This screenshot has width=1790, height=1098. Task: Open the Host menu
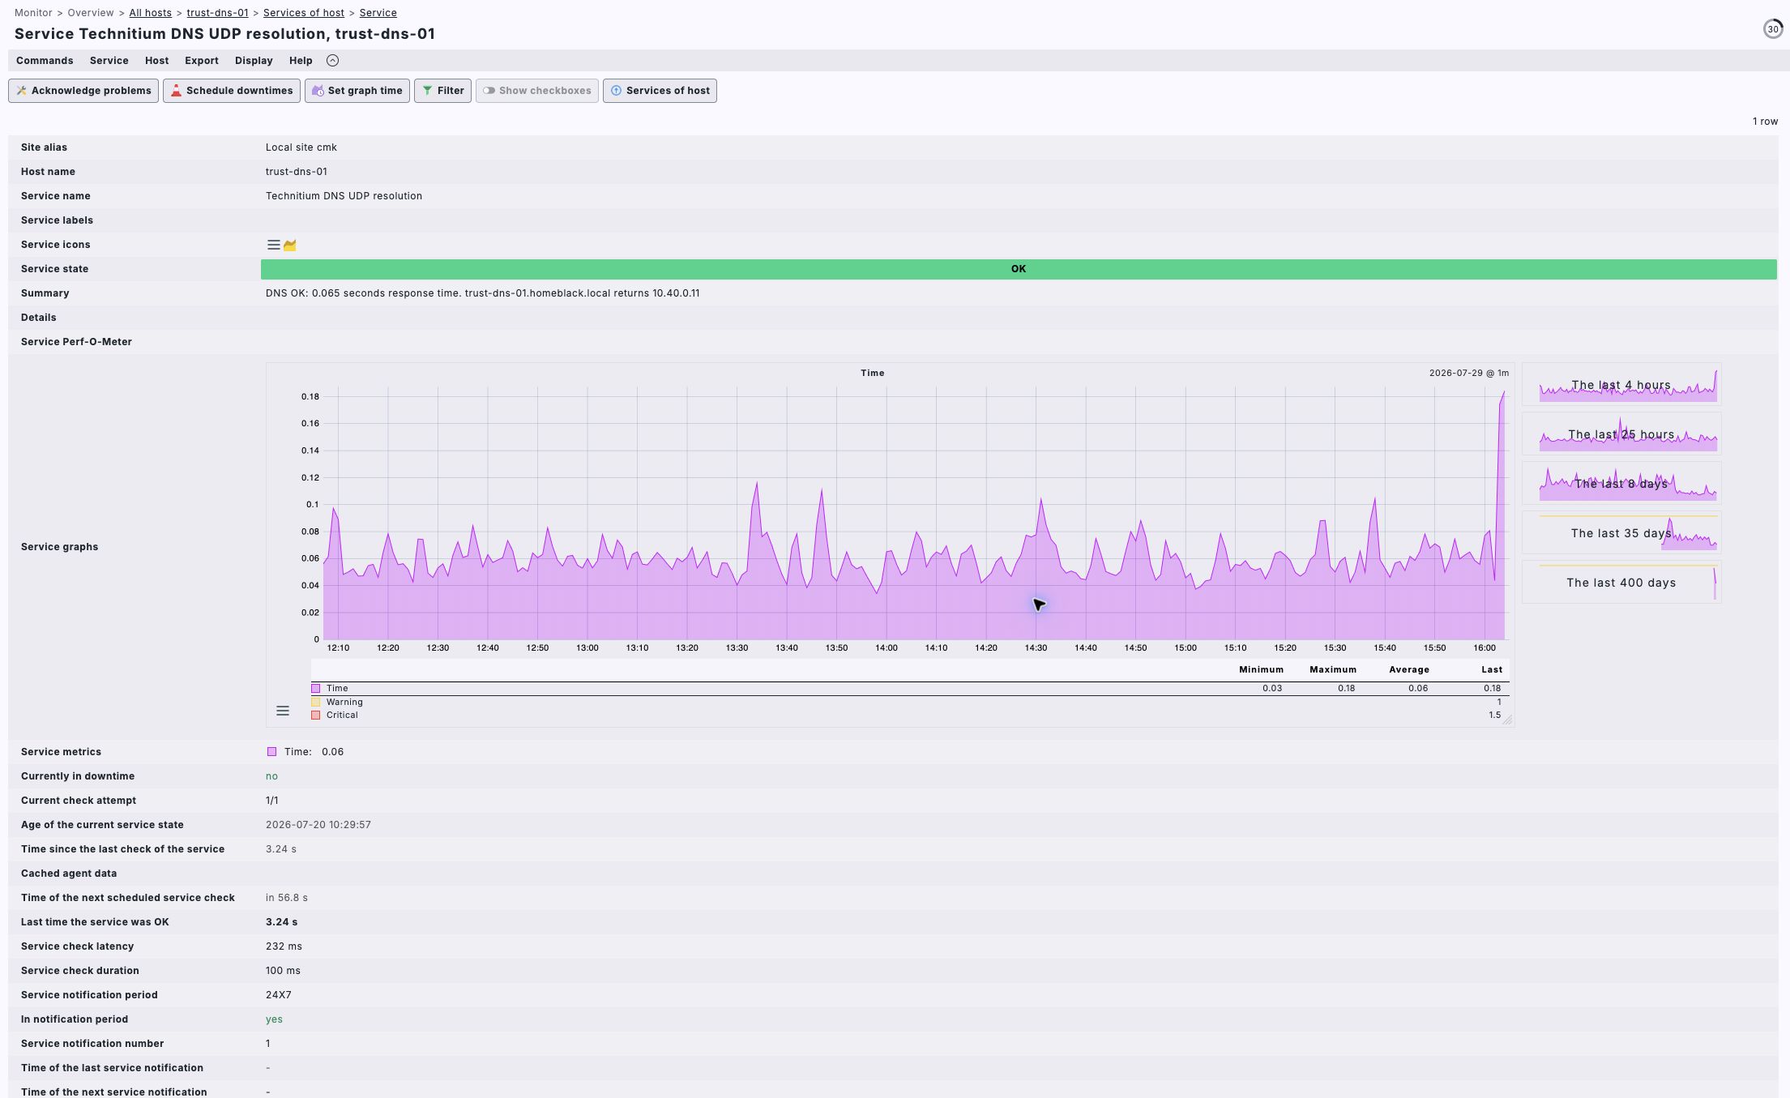[x=157, y=61]
